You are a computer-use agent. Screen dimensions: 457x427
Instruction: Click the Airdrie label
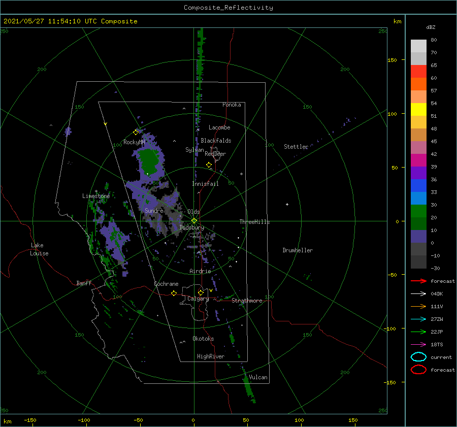click(x=200, y=271)
